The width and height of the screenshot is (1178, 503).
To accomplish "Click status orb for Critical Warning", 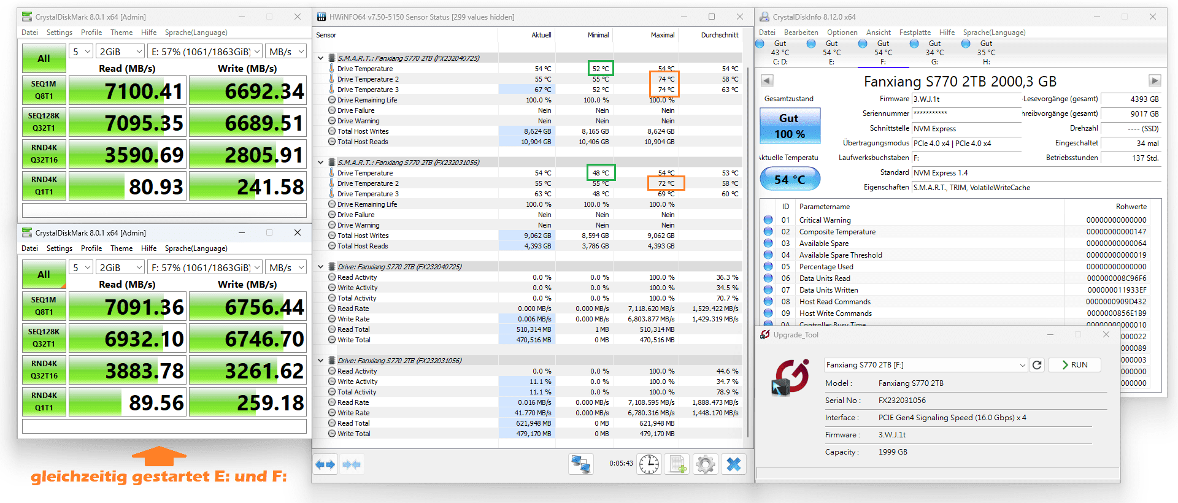I will coord(768,220).
